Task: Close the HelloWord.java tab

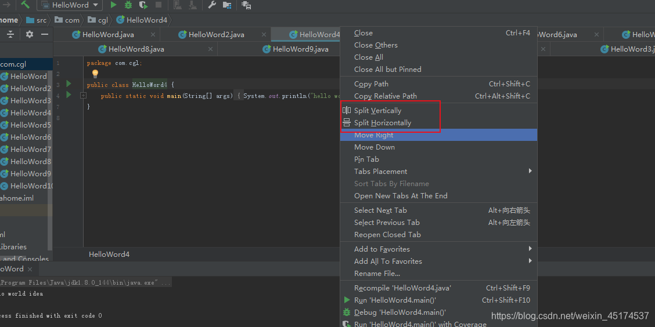Action: [x=153, y=35]
